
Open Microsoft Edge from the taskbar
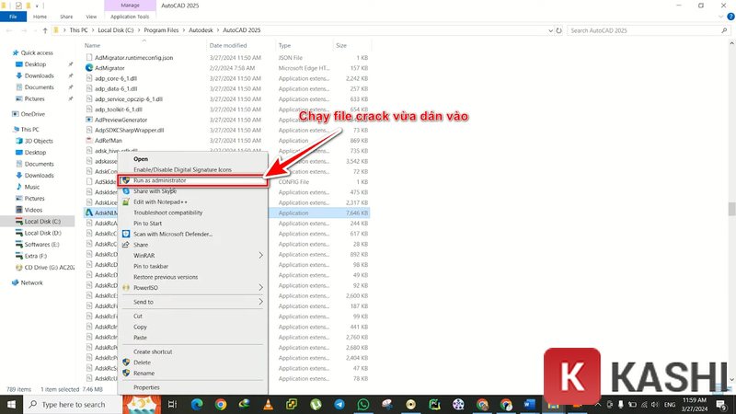tap(197, 404)
